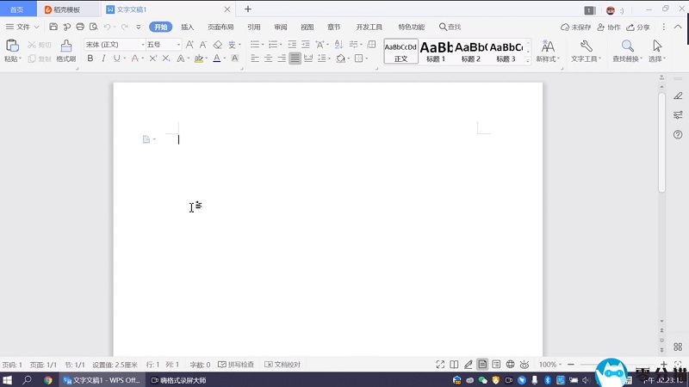689x387 pixels.
Task: Click the save icon in quick access toolbar
Action: (53, 27)
